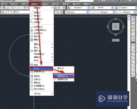Expand the 圆弧 Arc submenu
The width and height of the screenshot is (137, 109).
click(42, 44)
